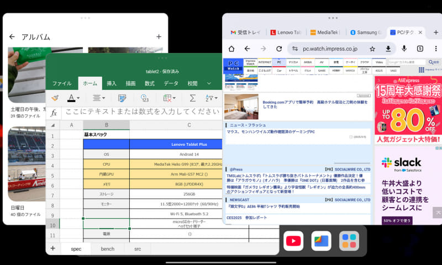Select column B header in Excel
This screenshot has height=265, width=442.
pos(106,125)
